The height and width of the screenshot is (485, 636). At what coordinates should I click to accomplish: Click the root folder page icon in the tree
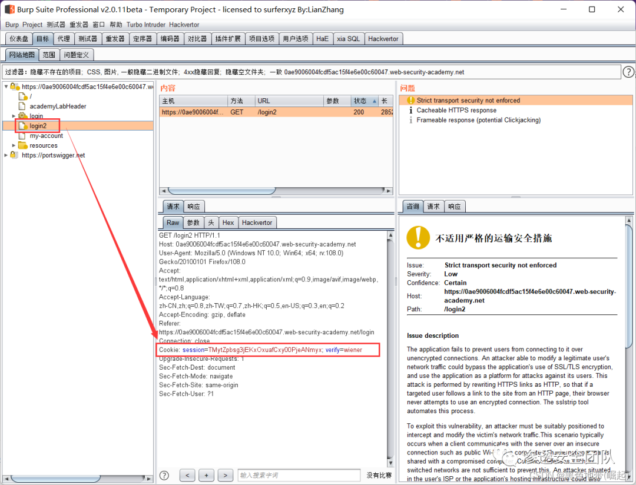tap(23, 97)
